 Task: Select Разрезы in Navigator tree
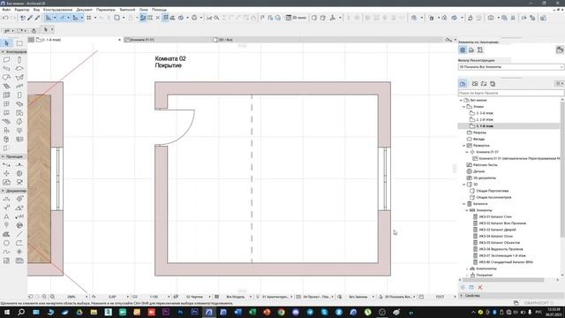[479, 132]
